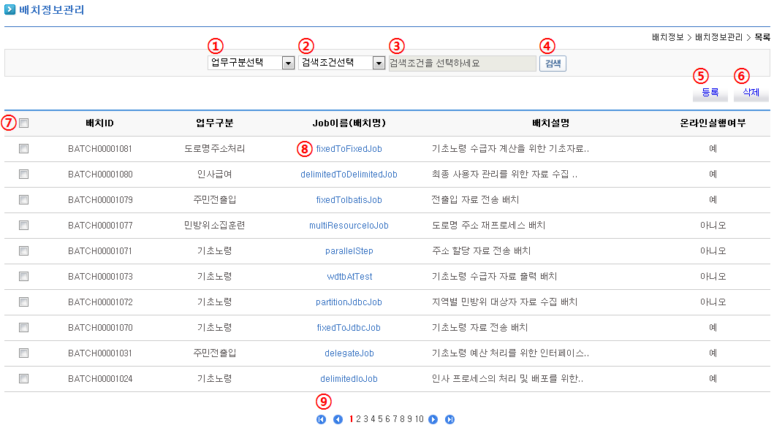
Task: Select checkbox for BATCH00001077 row
Action: (x=24, y=225)
